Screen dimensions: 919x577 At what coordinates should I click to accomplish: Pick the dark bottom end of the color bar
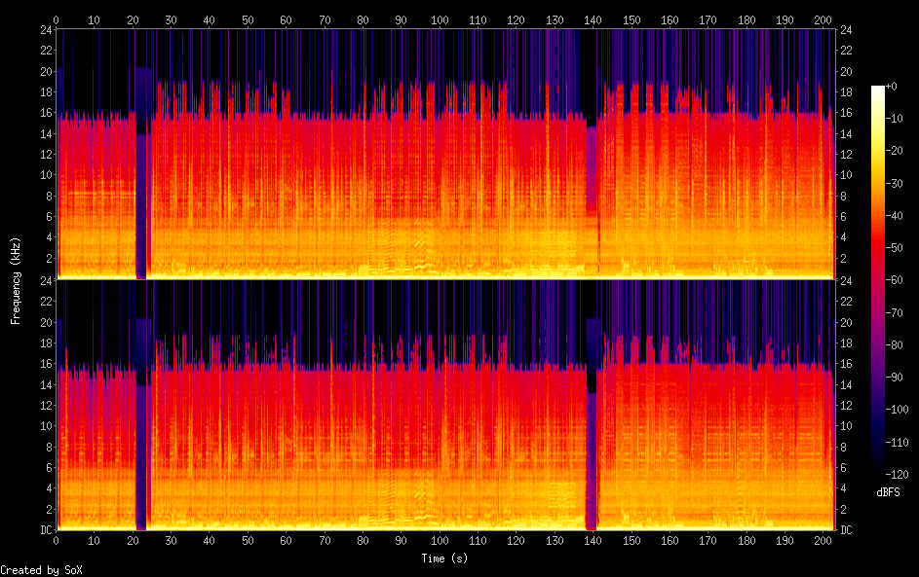(x=878, y=465)
